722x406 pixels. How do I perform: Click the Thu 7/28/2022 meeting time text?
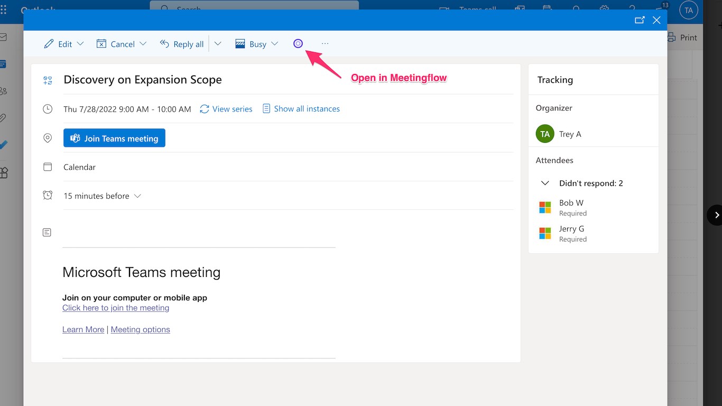click(x=127, y=109)
